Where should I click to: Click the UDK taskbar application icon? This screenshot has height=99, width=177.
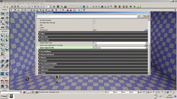[x=11, y=96]
